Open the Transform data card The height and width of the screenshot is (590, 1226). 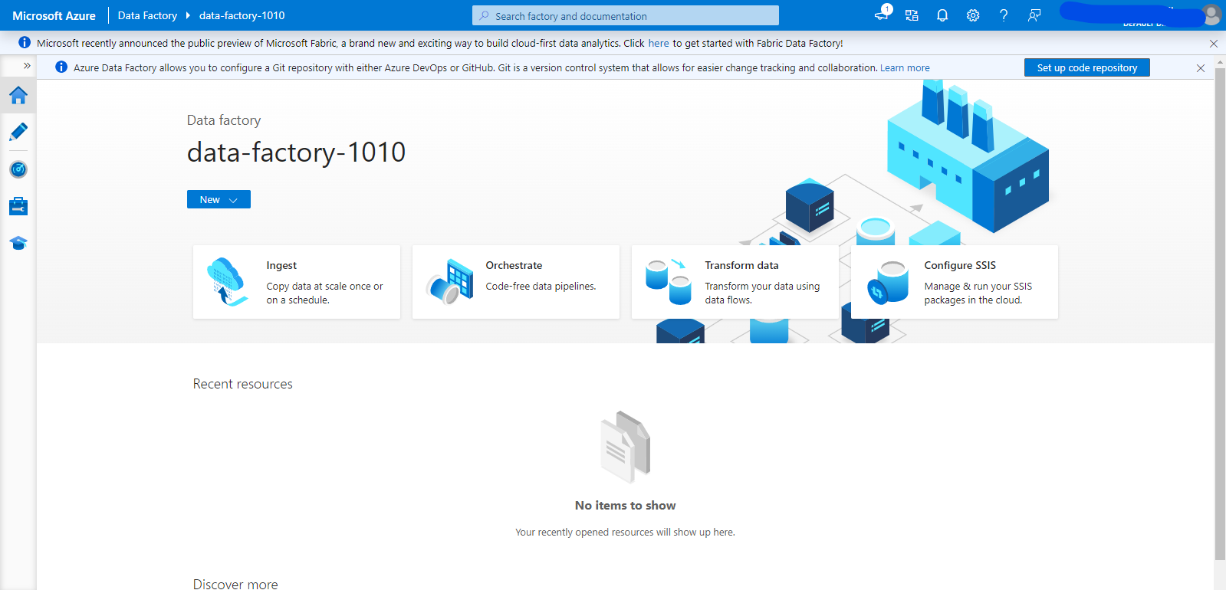pos(735,282)
